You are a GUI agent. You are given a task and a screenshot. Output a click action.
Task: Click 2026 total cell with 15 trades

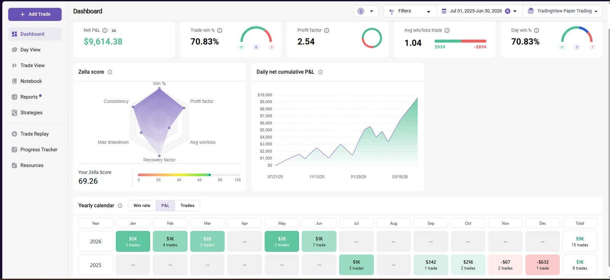[x=580, y=242]
